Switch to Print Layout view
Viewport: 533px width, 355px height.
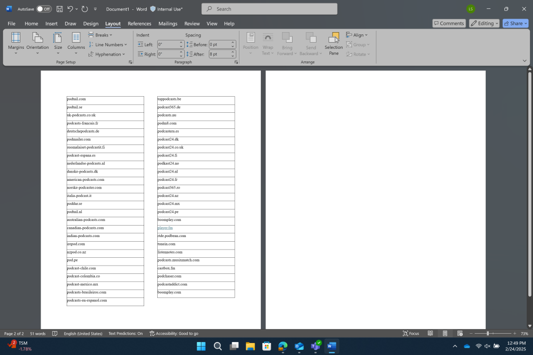[x=445, y=334]
